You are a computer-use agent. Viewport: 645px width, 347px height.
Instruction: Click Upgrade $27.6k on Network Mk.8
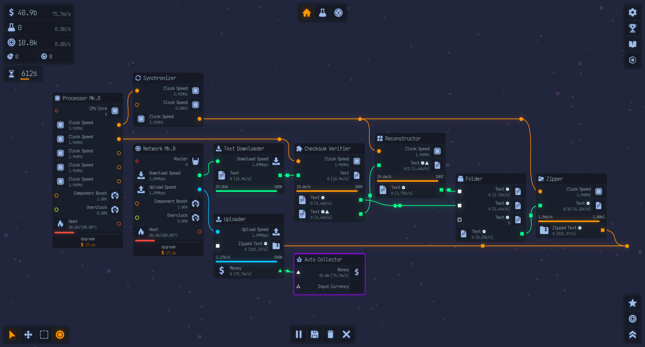tap(168, 250)
